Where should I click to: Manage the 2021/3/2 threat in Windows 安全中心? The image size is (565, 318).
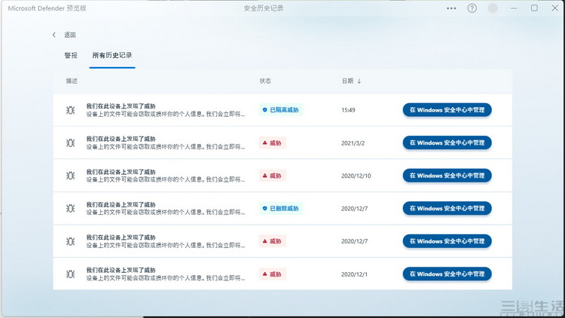(447, 142)
